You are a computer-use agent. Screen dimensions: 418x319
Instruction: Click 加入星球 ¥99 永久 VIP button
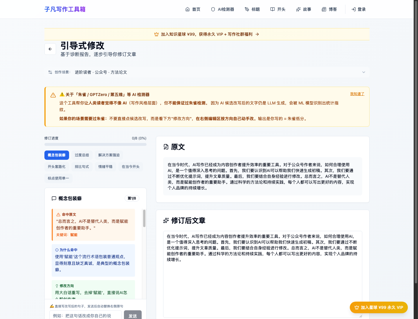pyautogui.click(x=379, y=307)
